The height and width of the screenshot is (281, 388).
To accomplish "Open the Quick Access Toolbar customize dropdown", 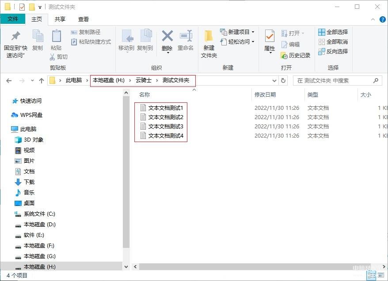I will [40, 7].
